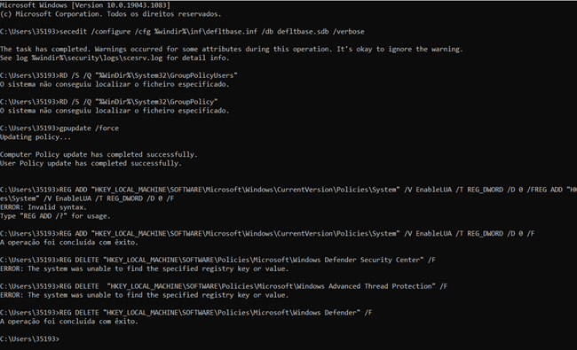Click REG DELETE Windows Defender Security Center command
This screenshot has height=350, width=577.
pos(217,260)
